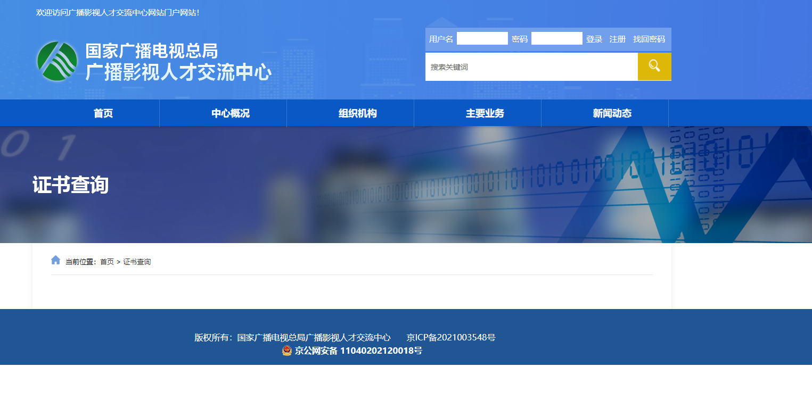Click 证书查询 in the breadcrumb trail

coord(137,262)
